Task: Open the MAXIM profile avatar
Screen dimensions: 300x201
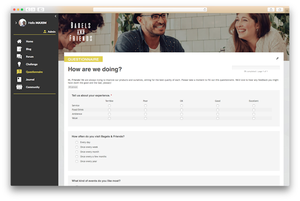Action: [x=22, y=23]
